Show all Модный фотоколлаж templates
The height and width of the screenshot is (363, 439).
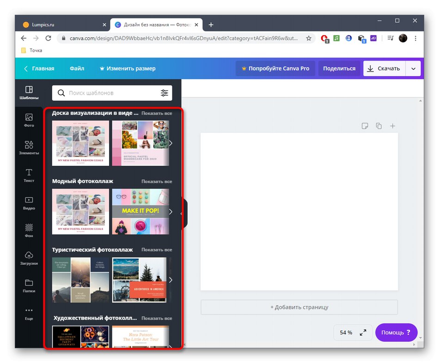click(157, 181)
